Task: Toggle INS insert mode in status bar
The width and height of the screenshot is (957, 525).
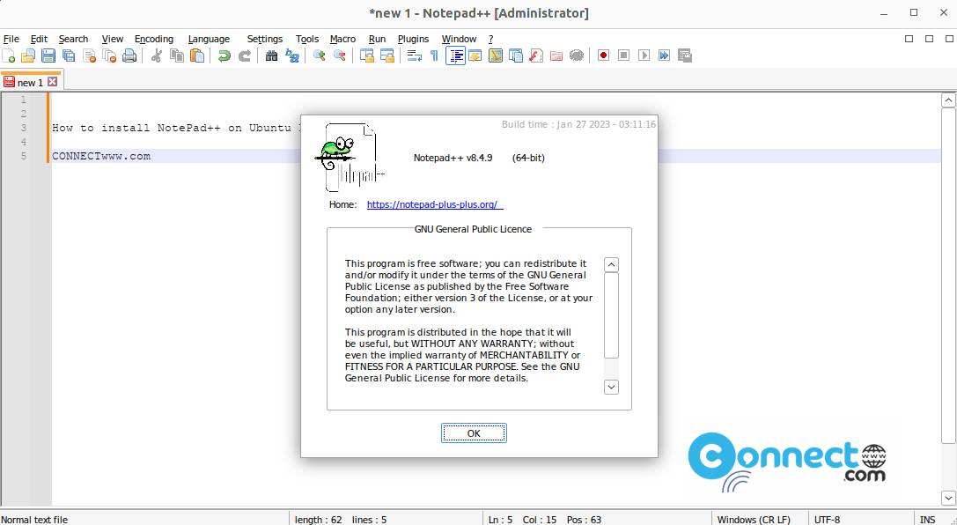Action: [x=927, y=520]
